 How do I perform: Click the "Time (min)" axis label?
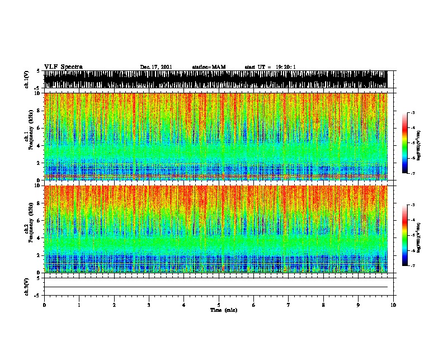pyautogui.click(x=224, y=310)
